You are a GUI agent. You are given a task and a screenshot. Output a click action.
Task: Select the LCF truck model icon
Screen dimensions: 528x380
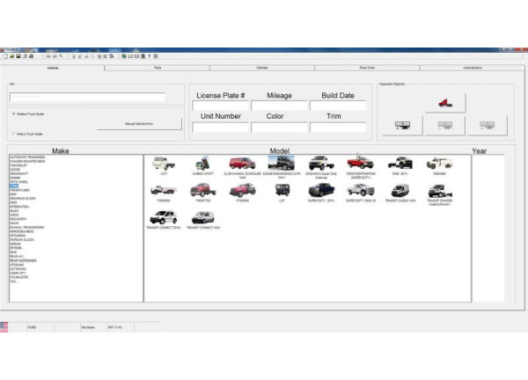click(282, 190)
